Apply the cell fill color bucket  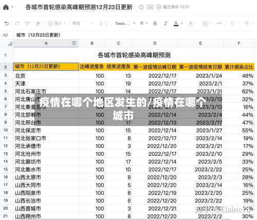click(191, 24)
